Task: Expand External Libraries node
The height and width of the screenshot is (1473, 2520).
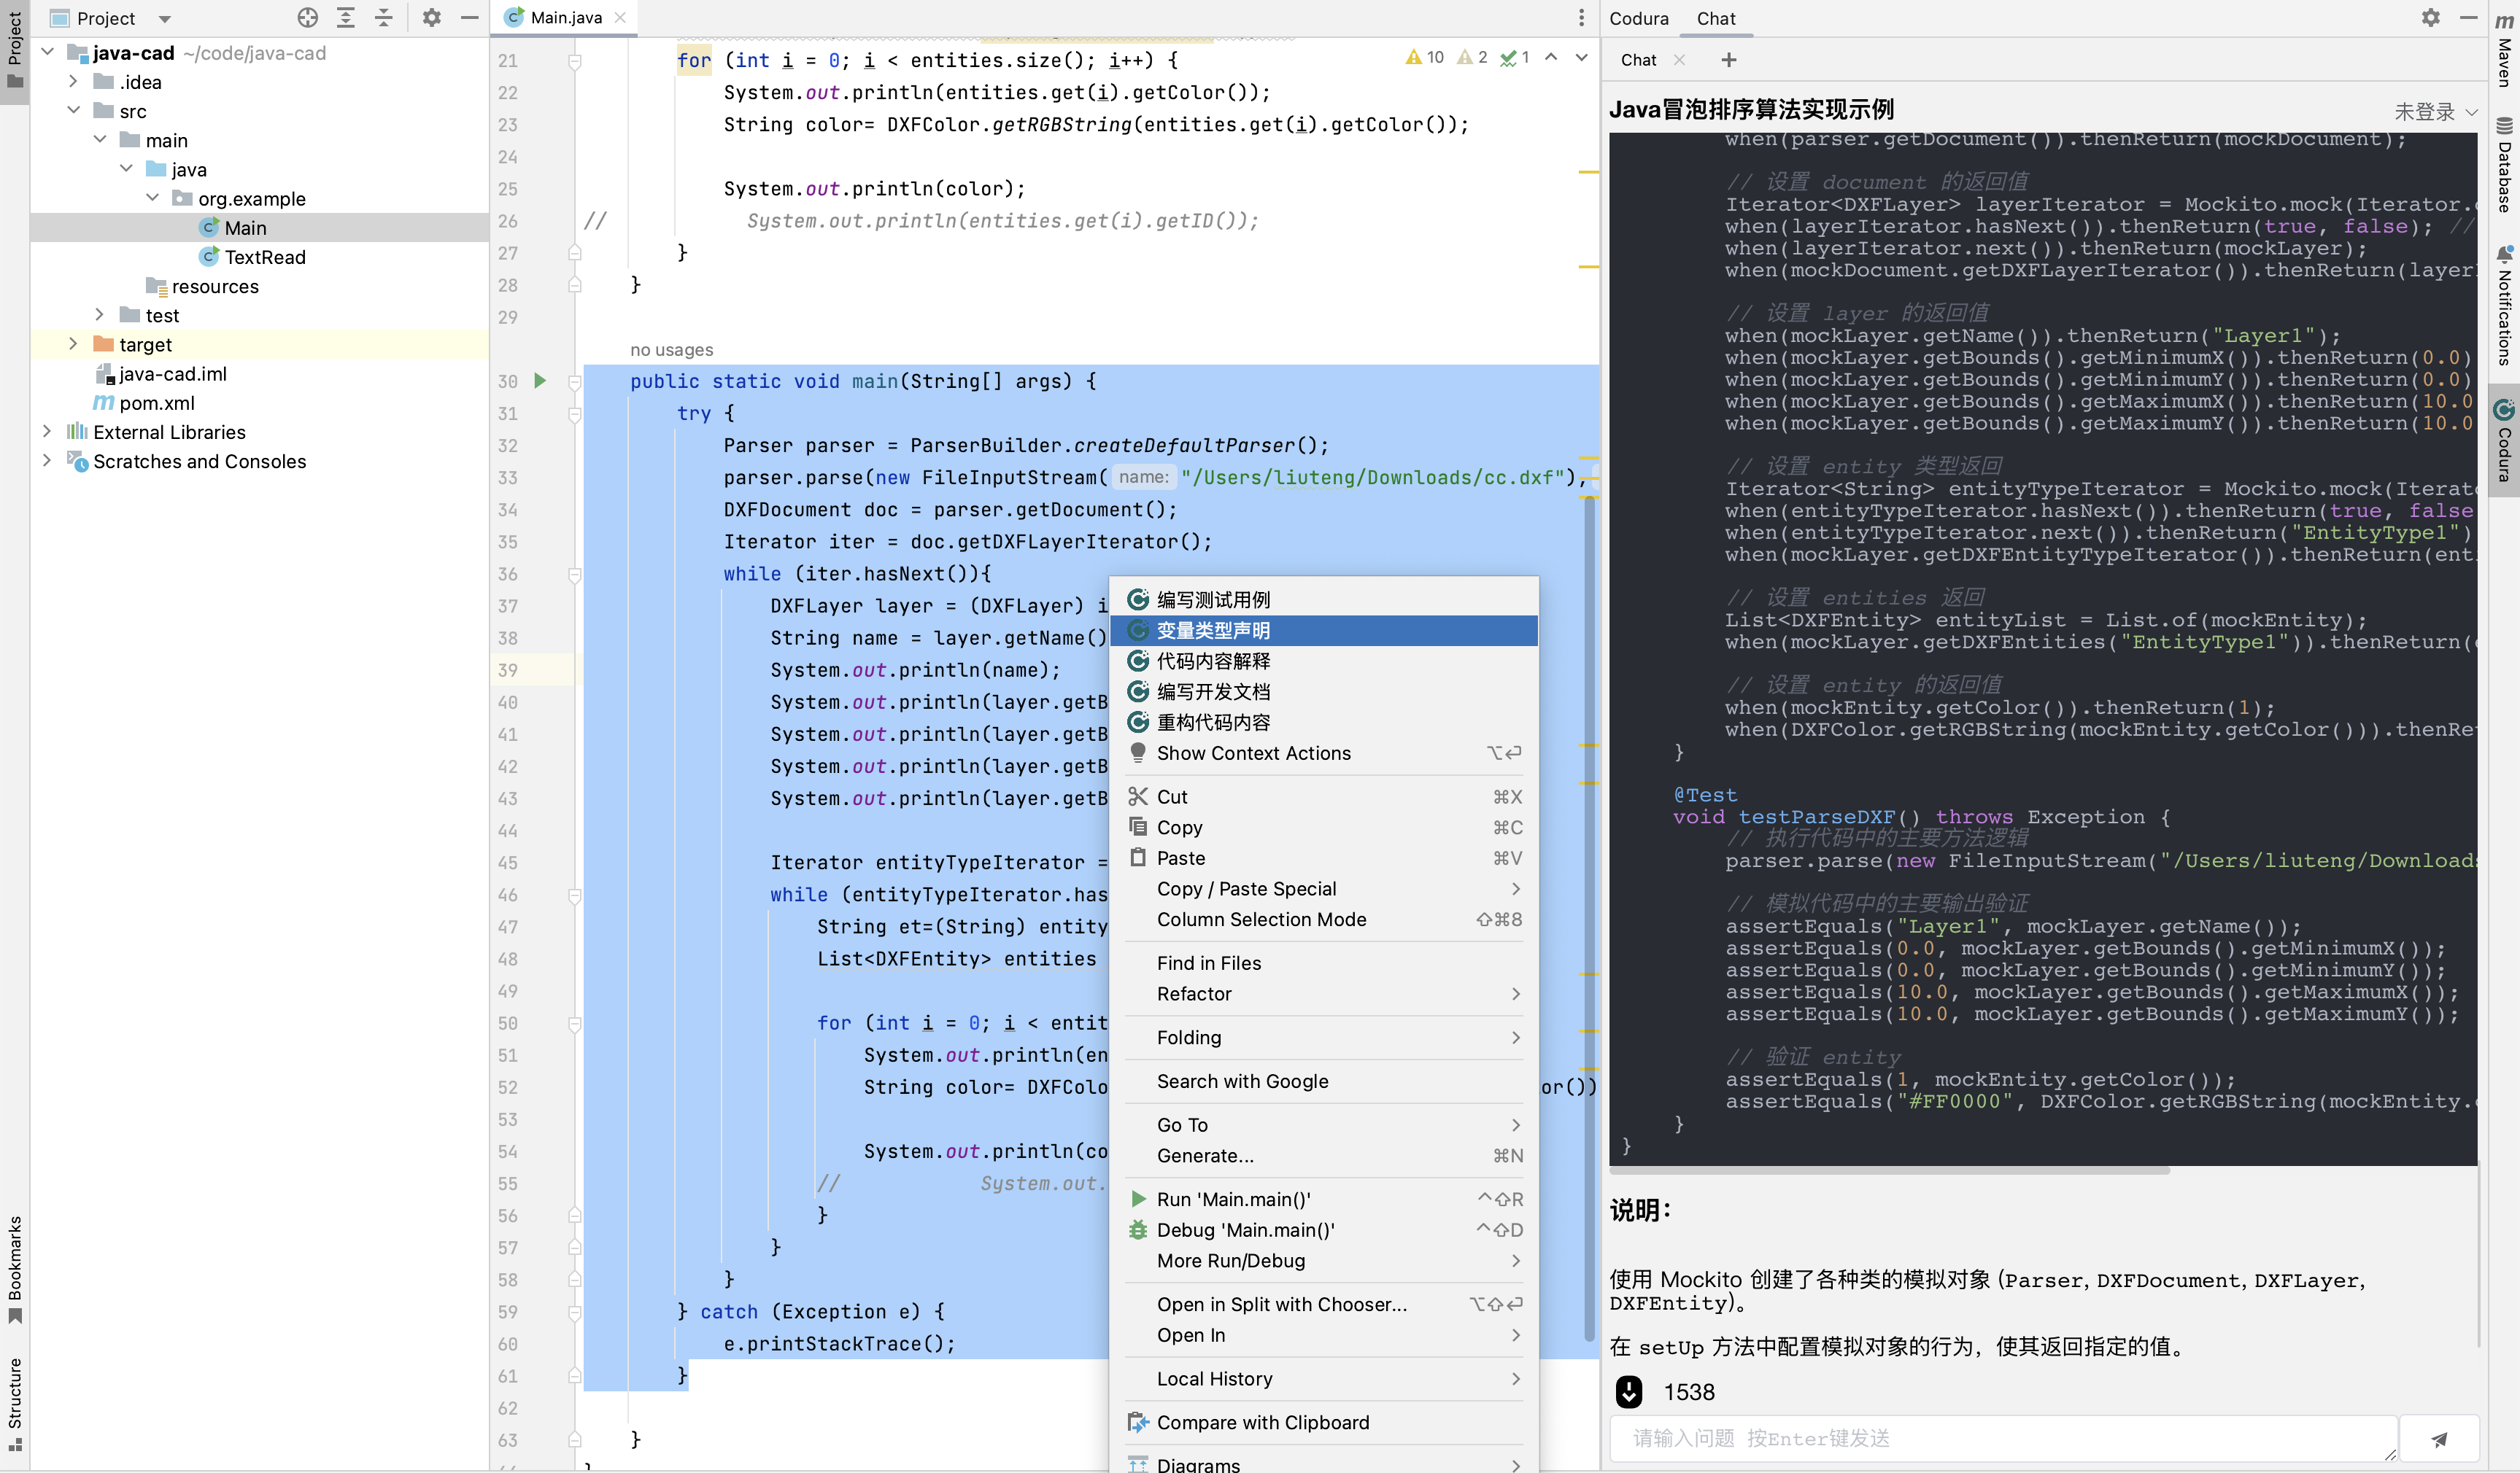Action: 47,432
